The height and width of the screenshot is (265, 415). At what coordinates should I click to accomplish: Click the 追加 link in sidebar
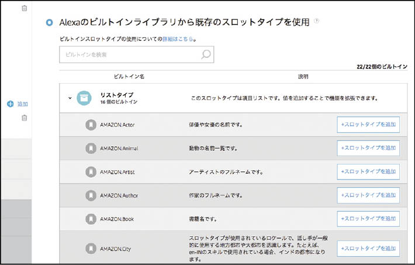(x=22, y=104)
